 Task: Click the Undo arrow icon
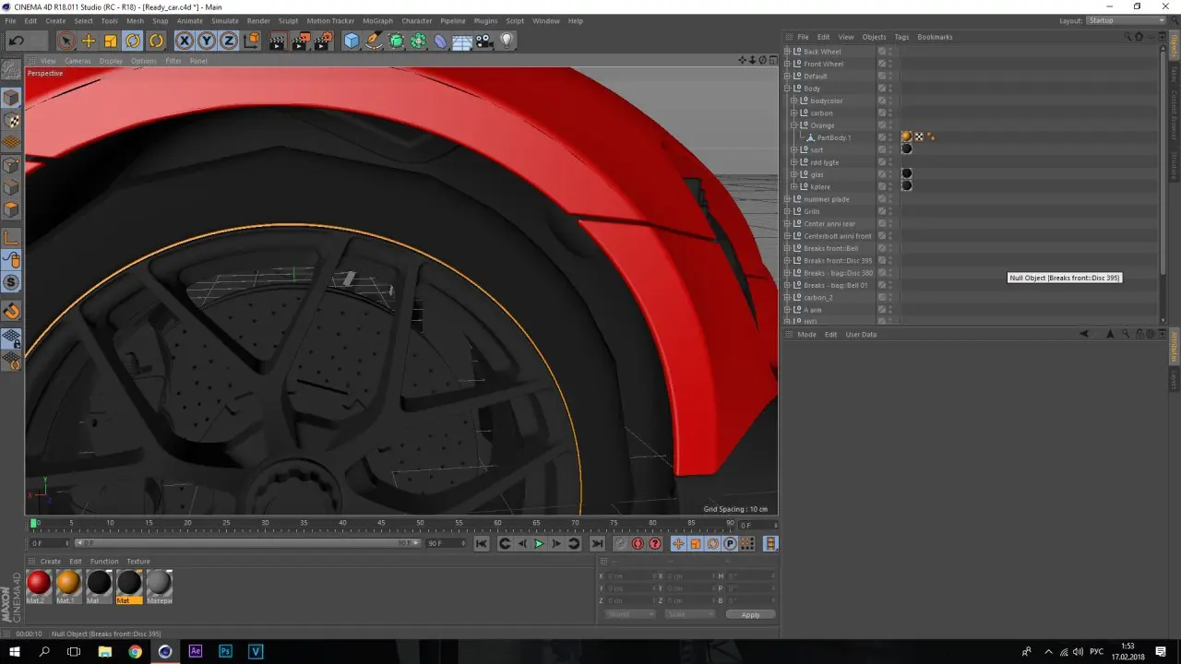17,41
